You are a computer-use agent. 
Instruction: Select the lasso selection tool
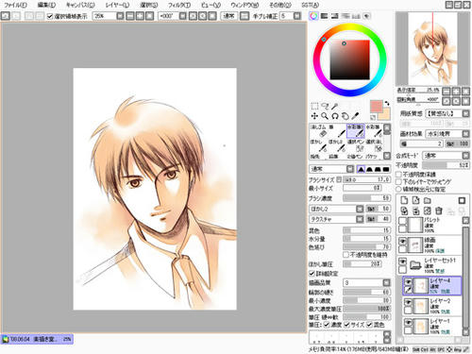tap(325, 106)
